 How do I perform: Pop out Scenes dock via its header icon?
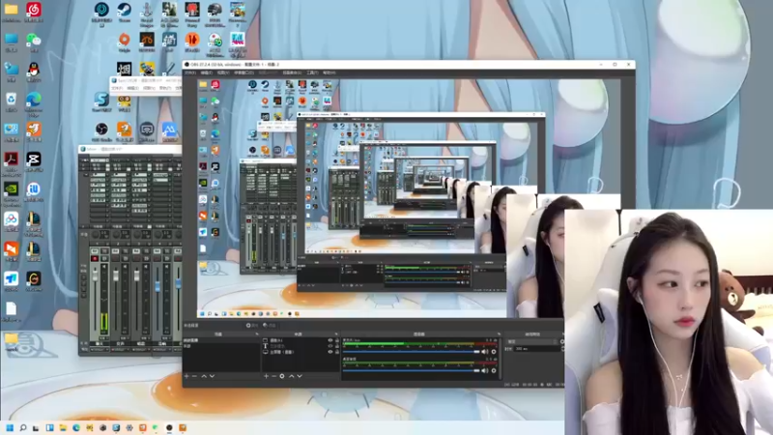pos(256,333)
